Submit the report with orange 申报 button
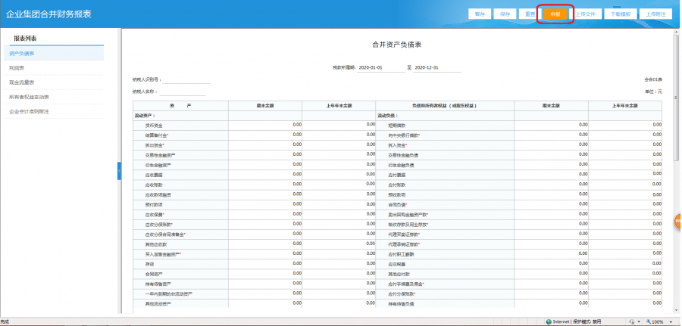Viewport: 682px width, 326px height. 555,14
